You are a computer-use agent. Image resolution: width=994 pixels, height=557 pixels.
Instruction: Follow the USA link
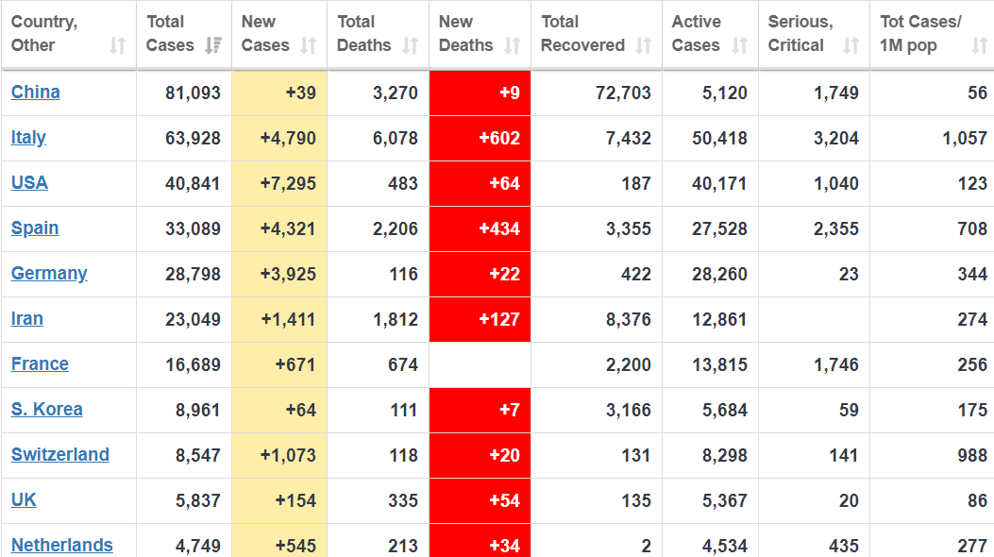tap(30, 182)
